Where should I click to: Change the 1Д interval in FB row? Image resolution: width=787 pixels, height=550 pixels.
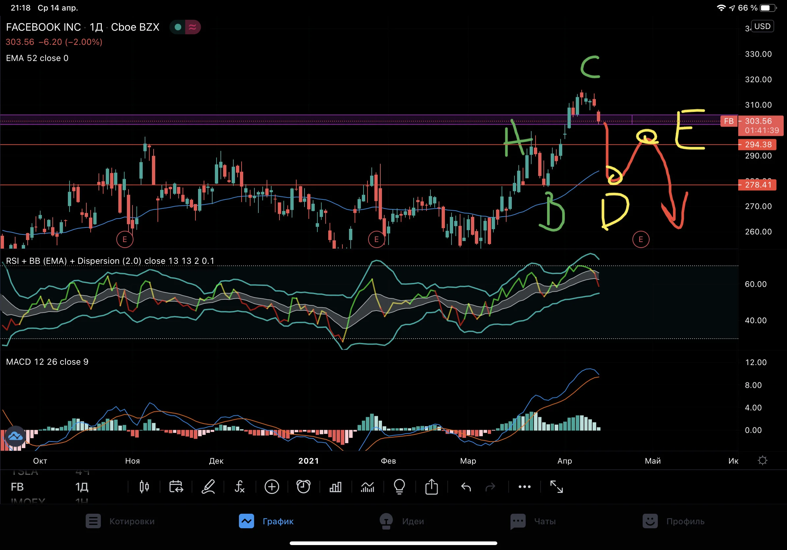coord(82,487)
